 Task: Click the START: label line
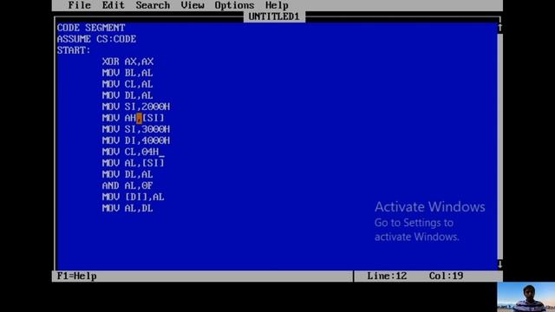click(x=74, y=50)
